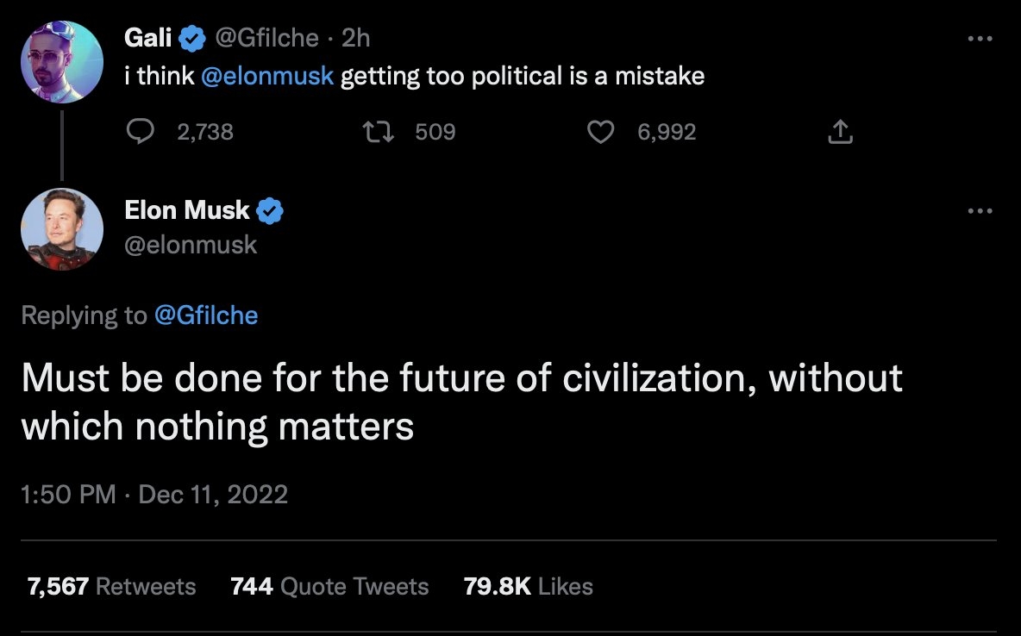
Task: Click the reply icon on Gali's tweet
Action: tap(140, 131)
